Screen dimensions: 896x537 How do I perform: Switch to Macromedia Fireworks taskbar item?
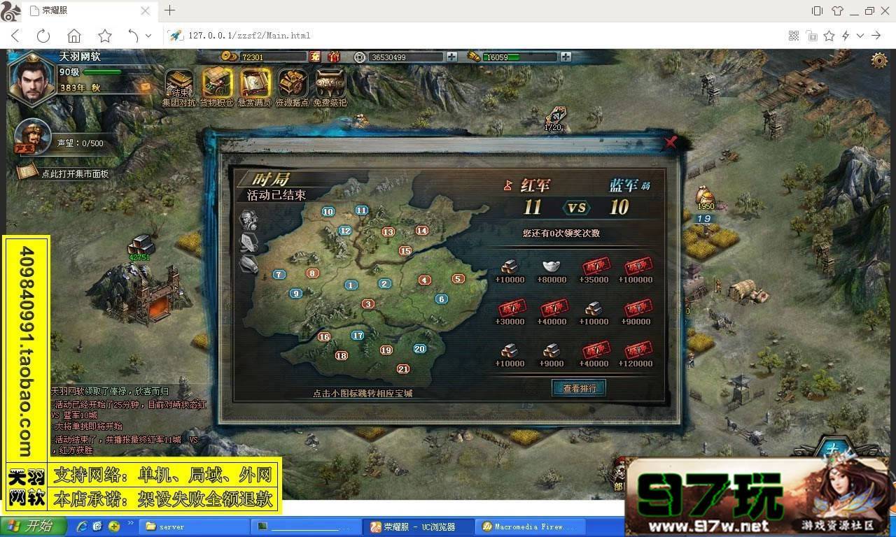pos(529,527)
